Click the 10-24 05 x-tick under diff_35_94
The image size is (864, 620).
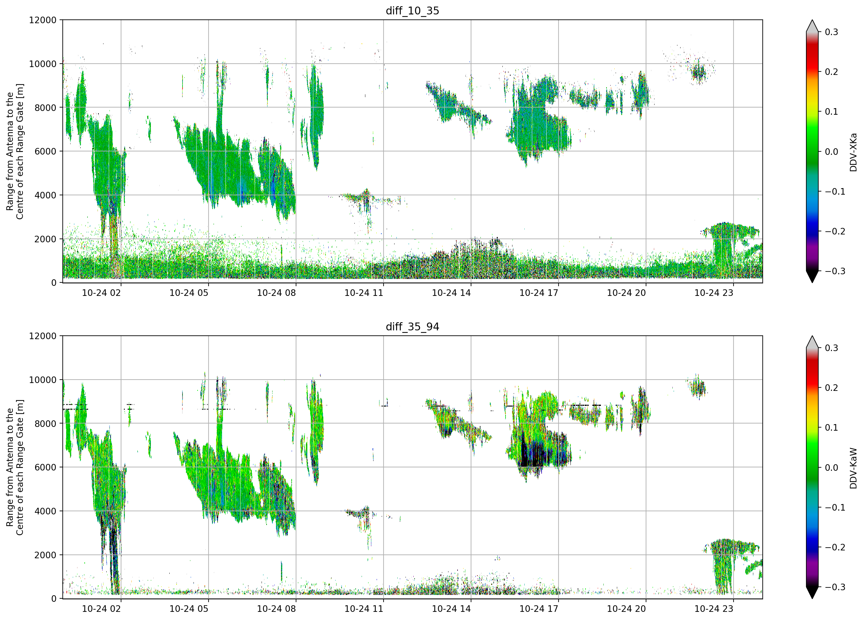coord(189,609)
